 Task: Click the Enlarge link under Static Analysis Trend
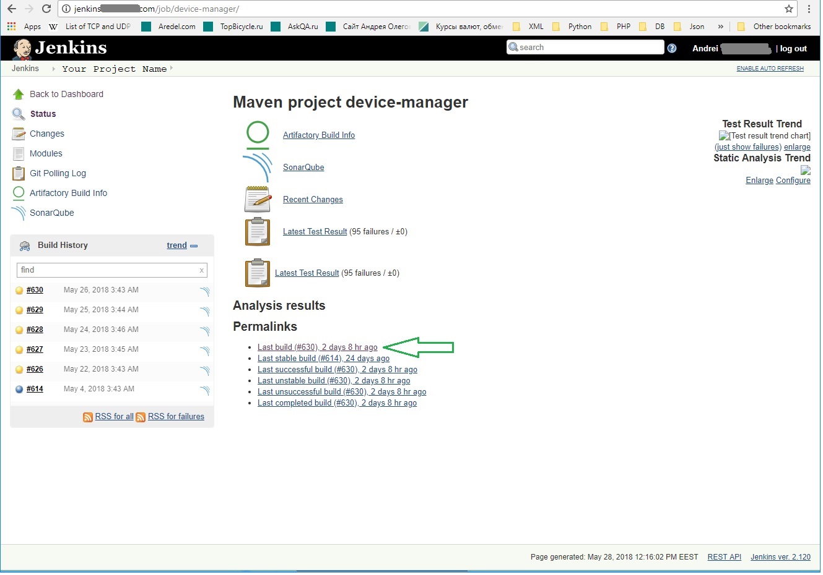[x=759, y=181]
